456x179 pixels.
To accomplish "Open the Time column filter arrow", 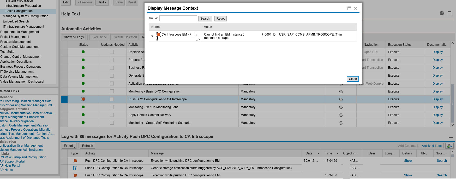I will click(x=338, y=154).
